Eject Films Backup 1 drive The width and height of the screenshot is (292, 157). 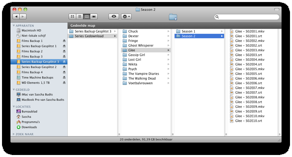pyautogui.click(x=64, y=41)
